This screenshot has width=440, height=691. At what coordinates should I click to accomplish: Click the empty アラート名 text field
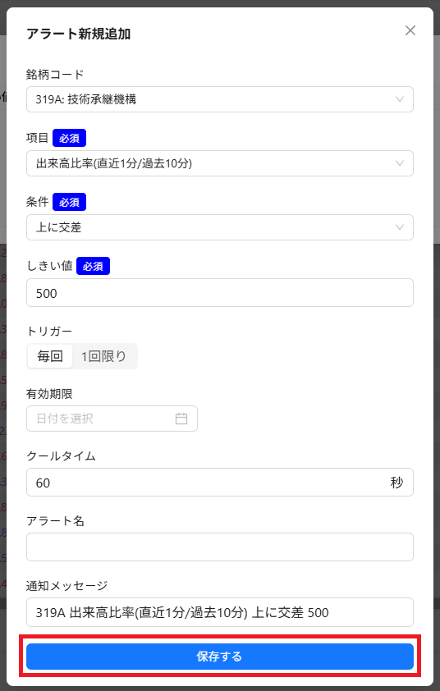219,547
